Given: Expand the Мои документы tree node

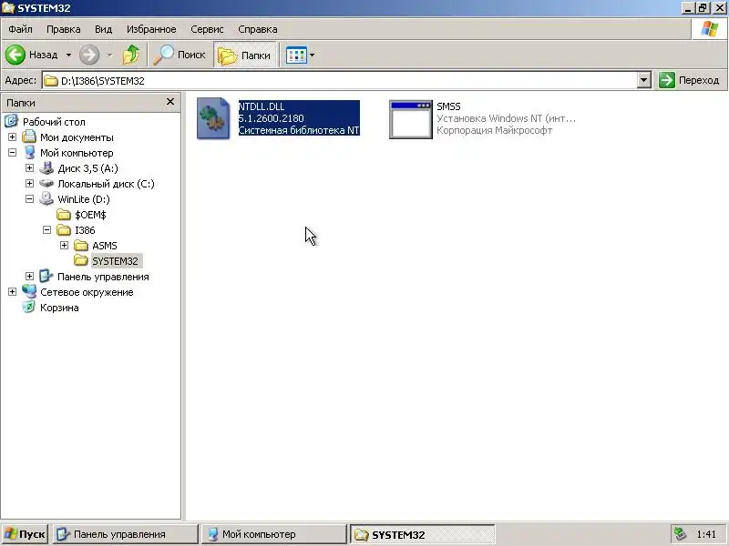Looking at the screenshot, I should (12, 137).
